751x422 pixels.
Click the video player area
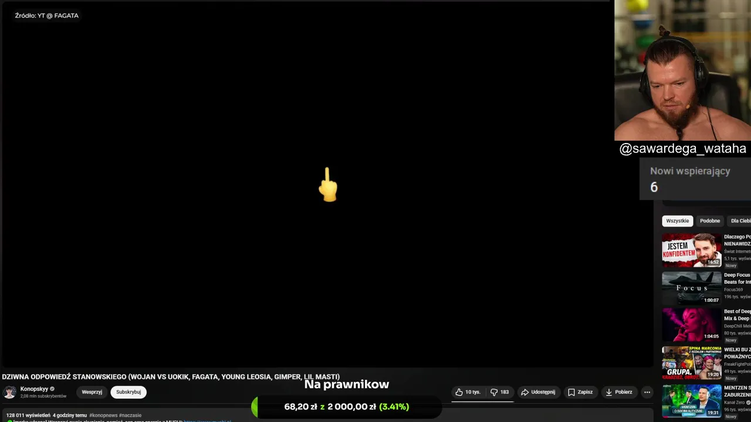327,185
